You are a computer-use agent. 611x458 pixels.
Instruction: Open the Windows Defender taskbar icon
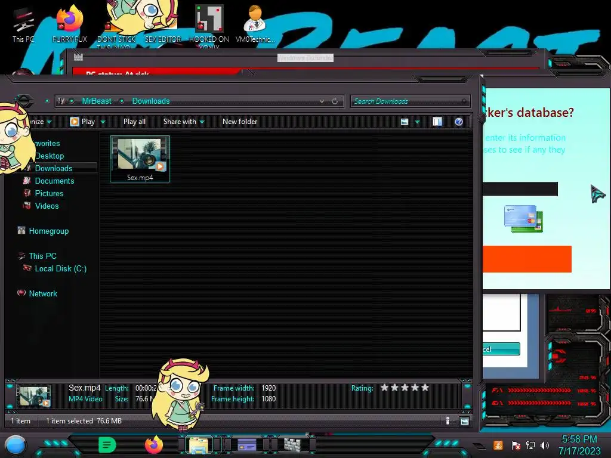292,445
